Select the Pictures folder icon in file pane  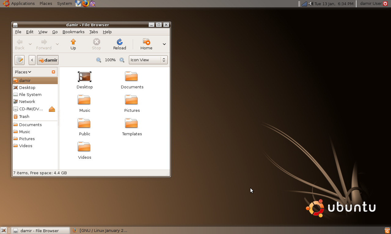point(131,100)
